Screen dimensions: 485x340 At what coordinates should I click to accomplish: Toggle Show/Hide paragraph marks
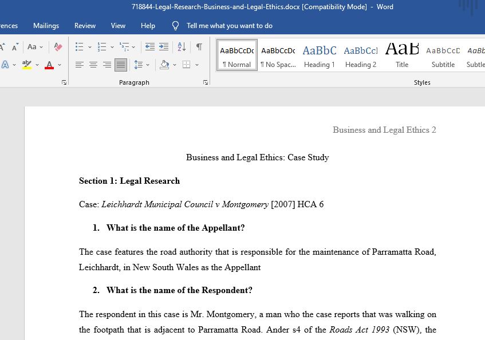199,47
